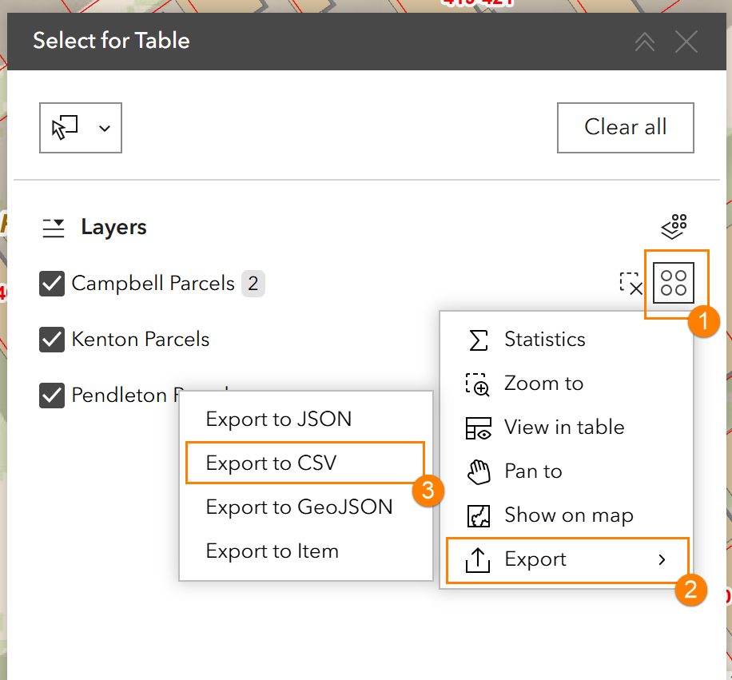This screenshot has height=680, width=732.
Task: Select Export to GeoJSON option
Action: (299, 507)
